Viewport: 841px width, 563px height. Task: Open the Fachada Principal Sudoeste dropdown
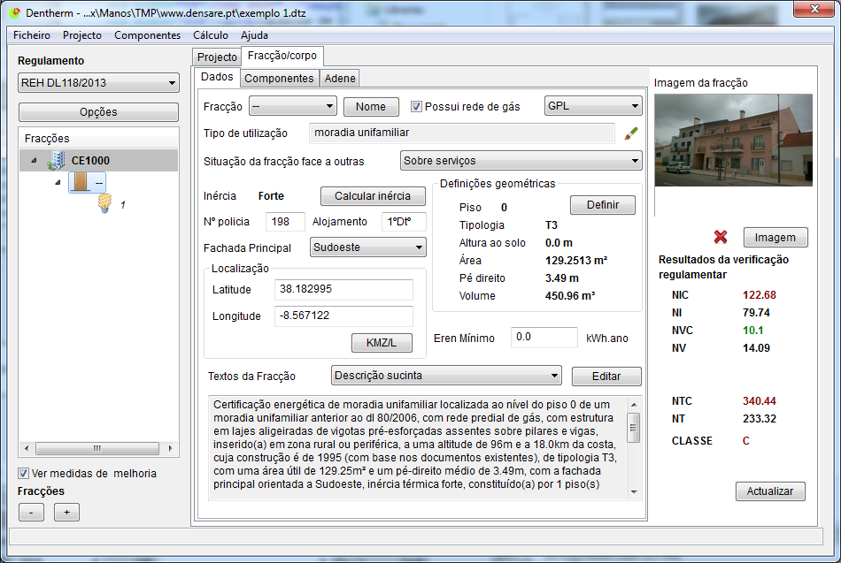click(x=368, y=247)
